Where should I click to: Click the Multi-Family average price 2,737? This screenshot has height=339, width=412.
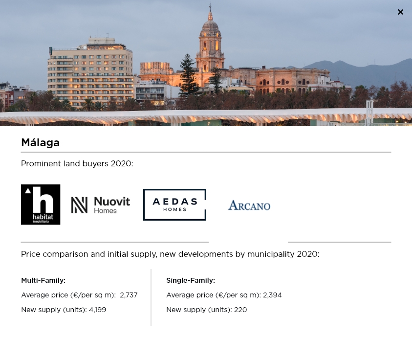129,295
